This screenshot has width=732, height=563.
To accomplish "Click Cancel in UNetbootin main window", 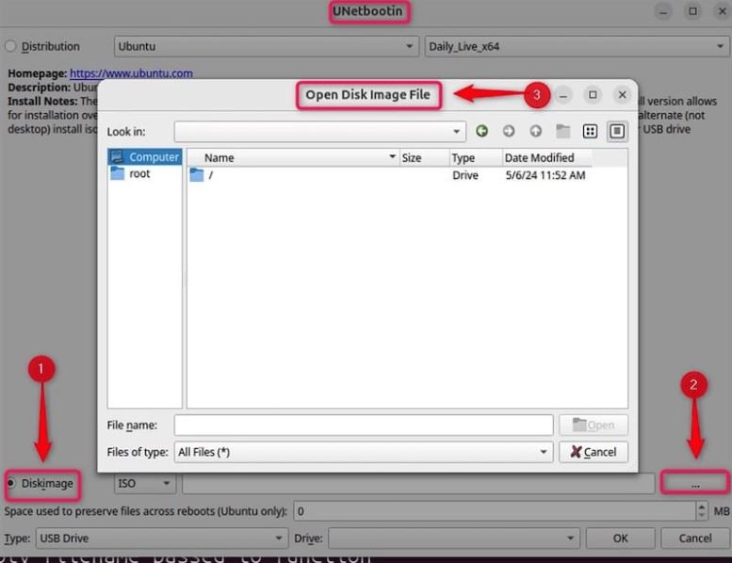I will 695,539.
